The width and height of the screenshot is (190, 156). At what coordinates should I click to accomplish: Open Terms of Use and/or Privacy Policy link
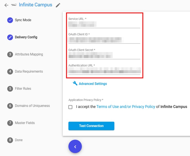126,107
